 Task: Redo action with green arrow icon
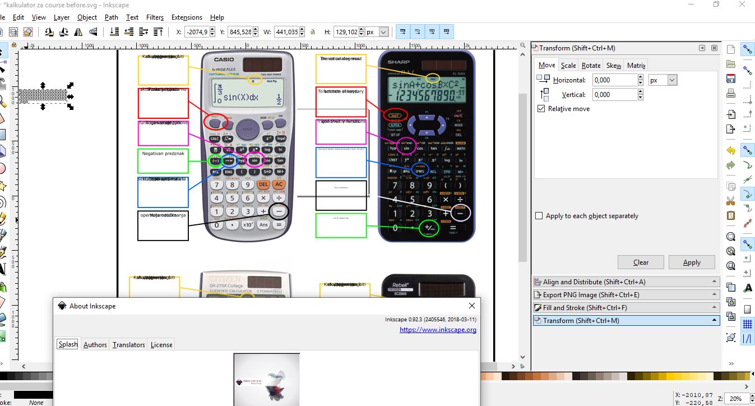point(730,165)
